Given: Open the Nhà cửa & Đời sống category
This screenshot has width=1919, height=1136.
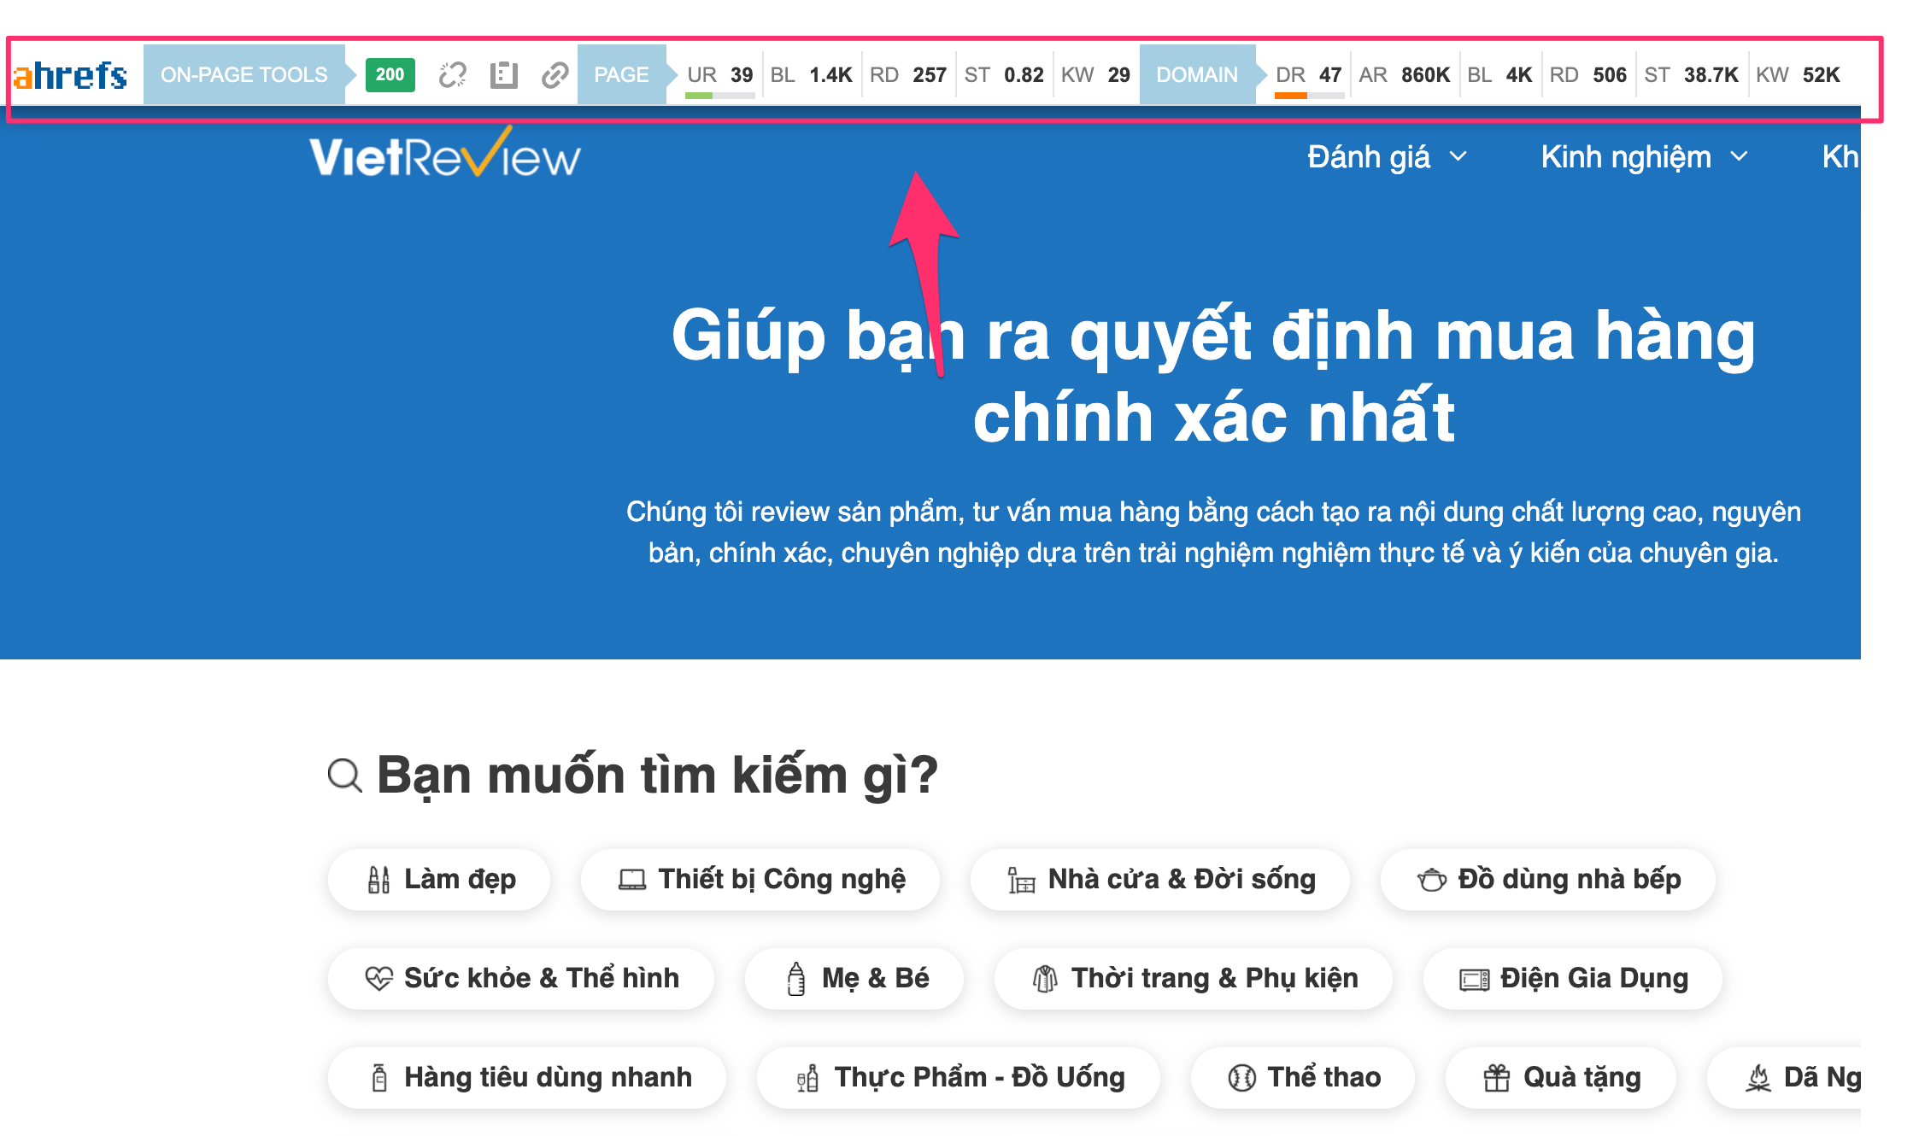Looking at the screenshot, I should [1160, 880].
